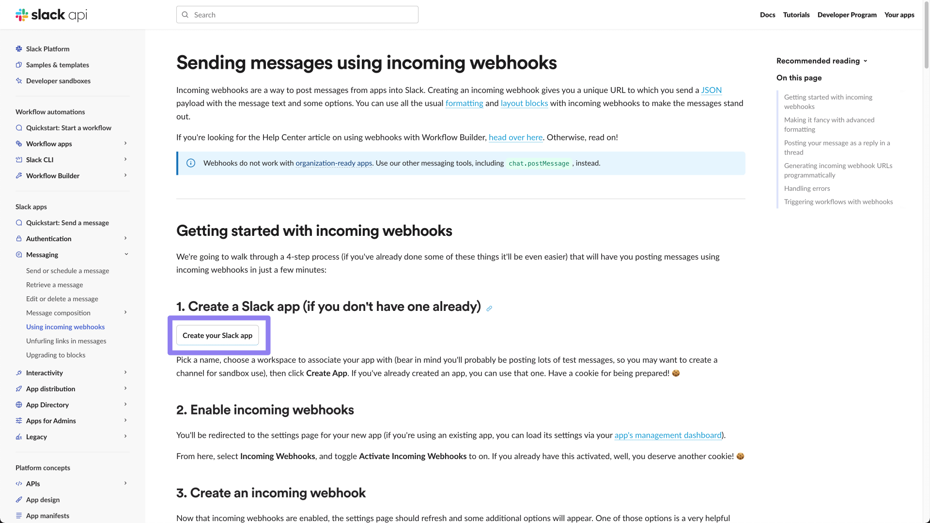Toggle the Slack CLI sidebar expander
930x523 pixels.
pyautogui.click(x=126, y=159)
